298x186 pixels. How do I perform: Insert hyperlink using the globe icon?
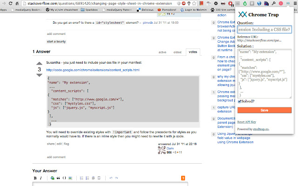point(53,178)
